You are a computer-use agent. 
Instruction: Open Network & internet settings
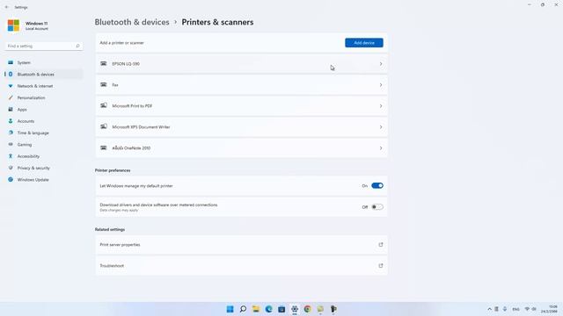[43, 86]
